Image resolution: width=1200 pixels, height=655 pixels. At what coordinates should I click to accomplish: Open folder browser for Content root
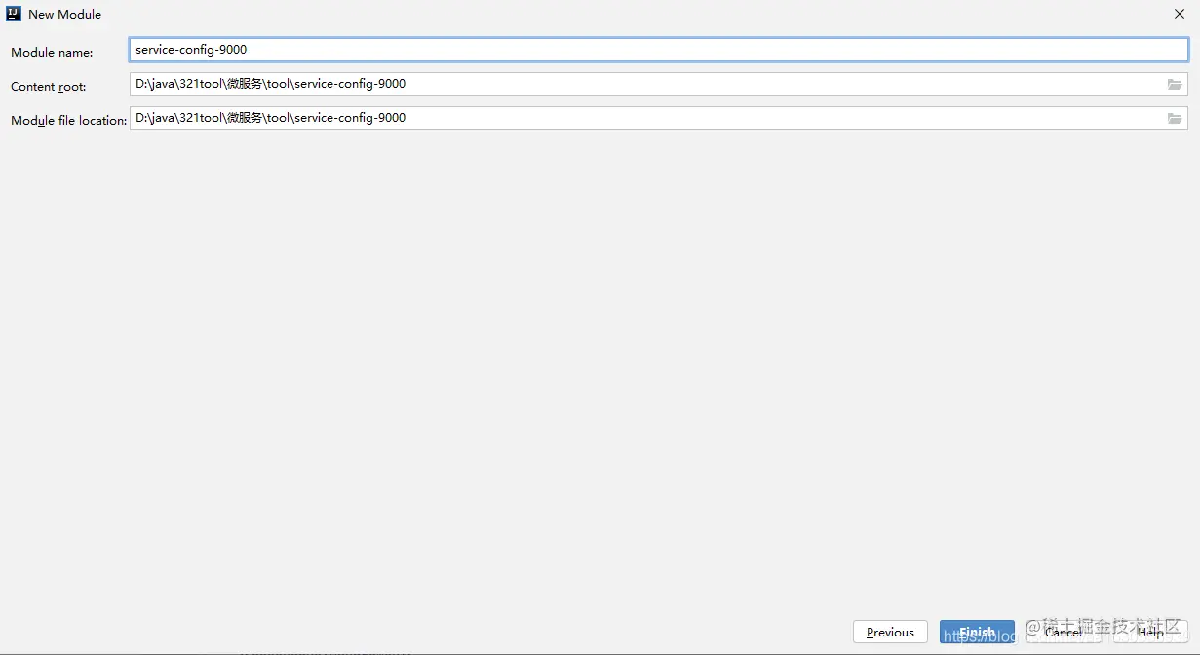click(x=1175, y=85)
